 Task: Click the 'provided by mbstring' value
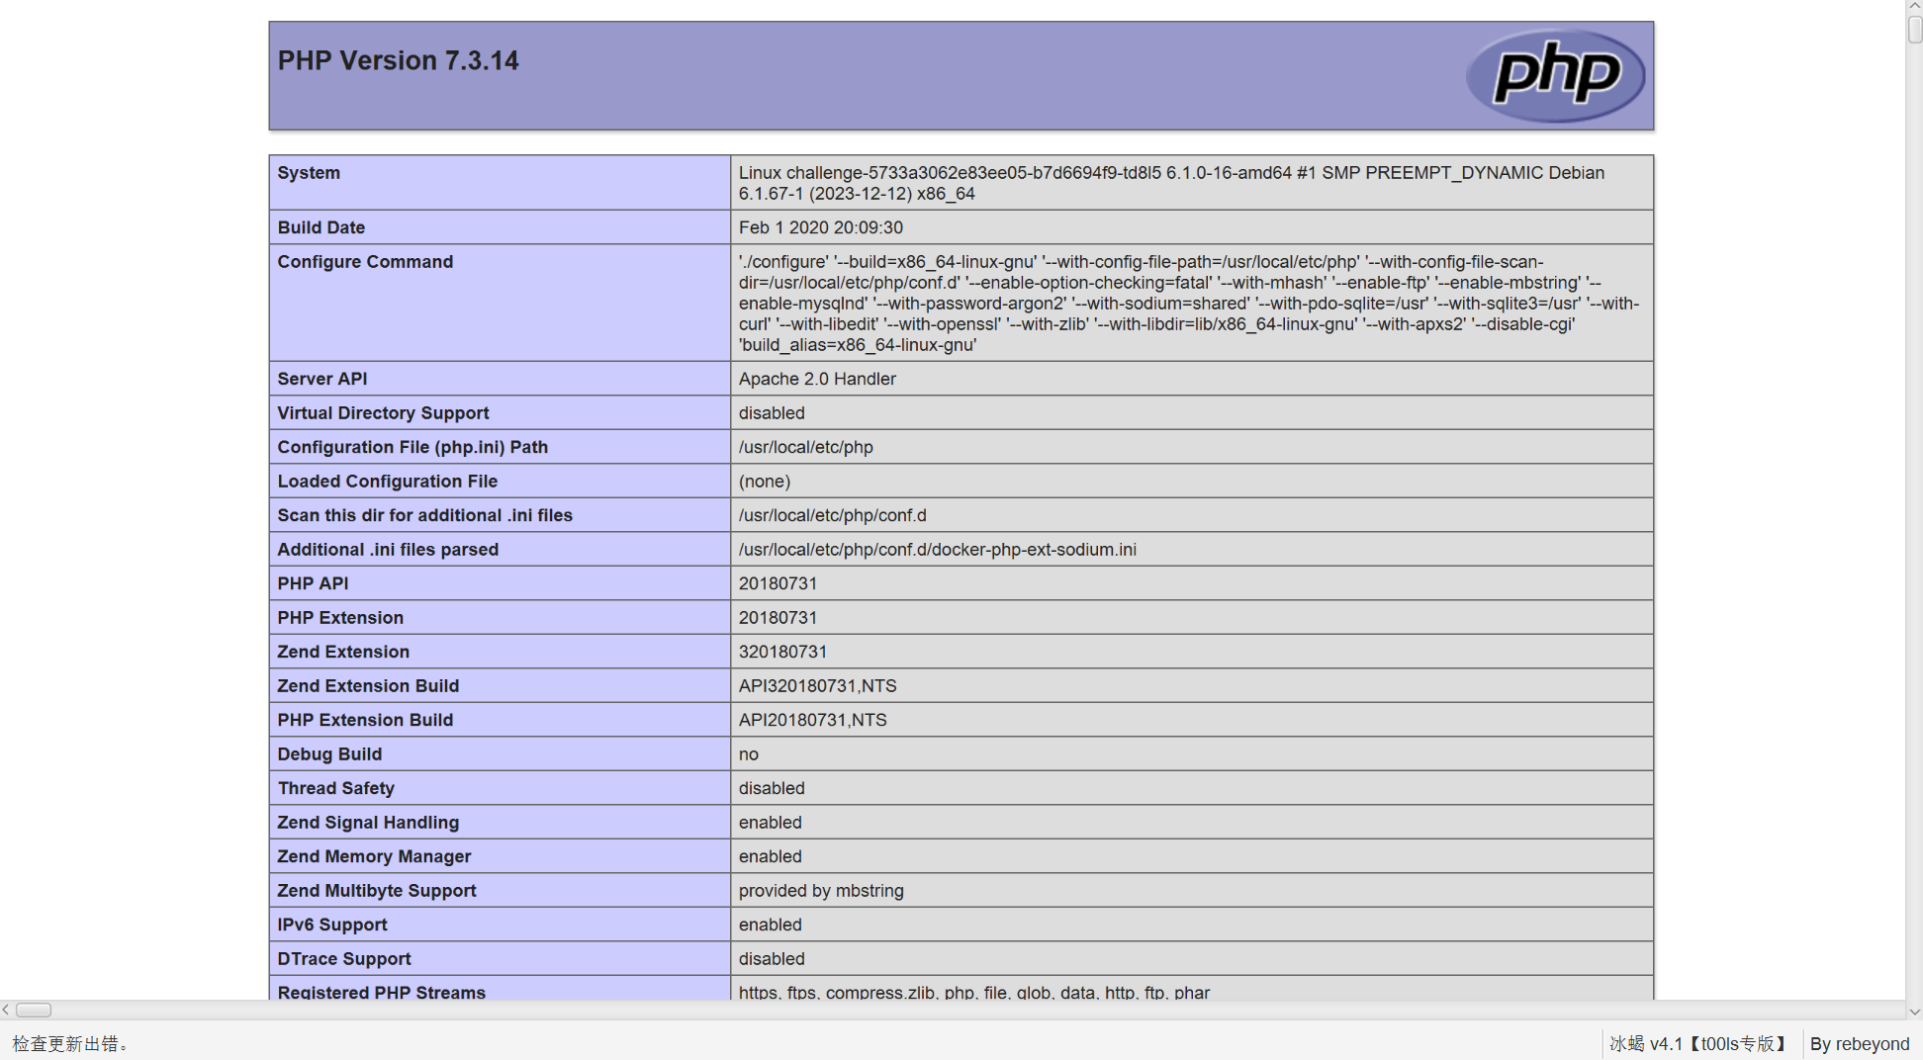pos(821,891)
